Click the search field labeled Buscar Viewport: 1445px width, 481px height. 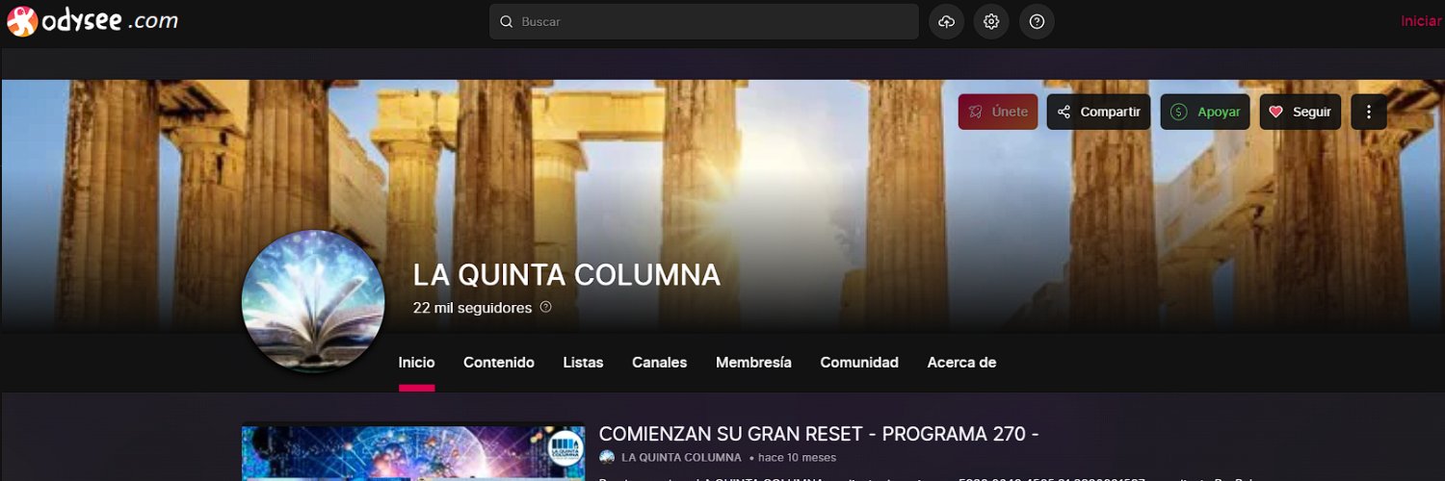tap(704, 21)
